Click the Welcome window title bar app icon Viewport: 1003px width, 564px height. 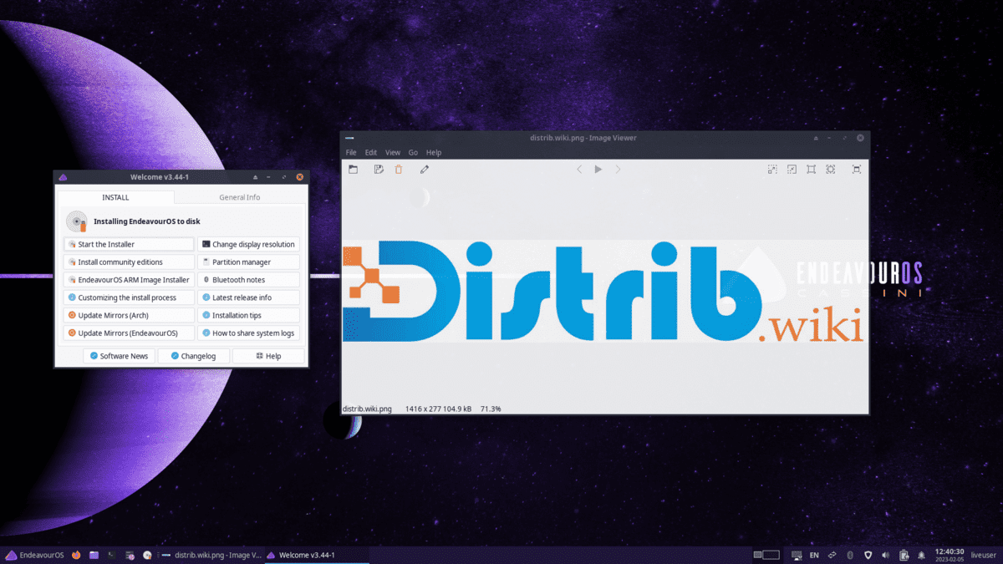(63, 177)
